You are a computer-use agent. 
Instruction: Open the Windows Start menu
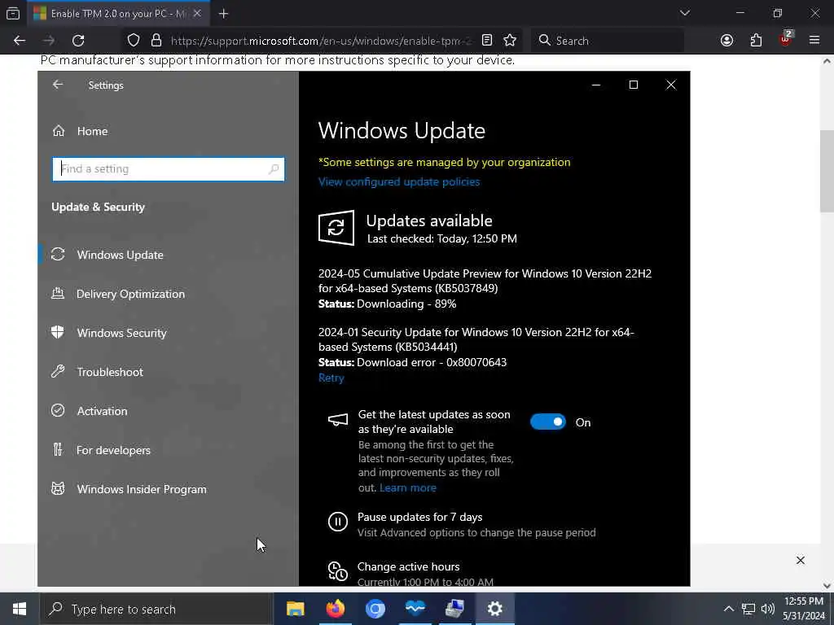[20, 609]
